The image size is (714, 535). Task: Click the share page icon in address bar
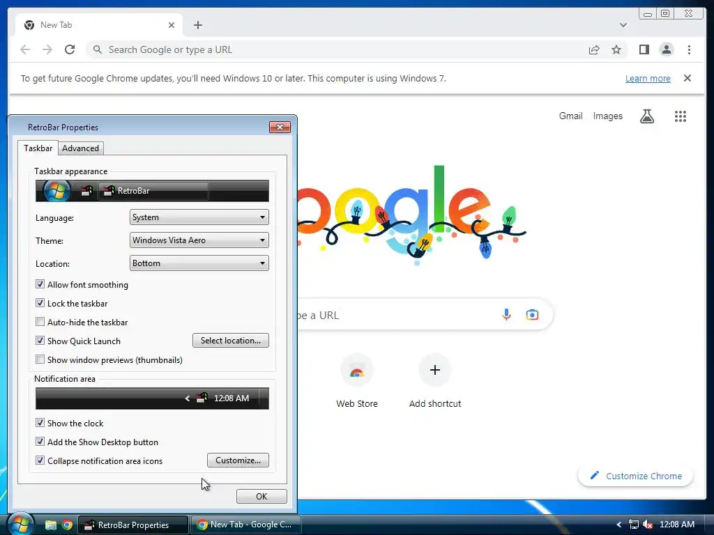(594, 49)
